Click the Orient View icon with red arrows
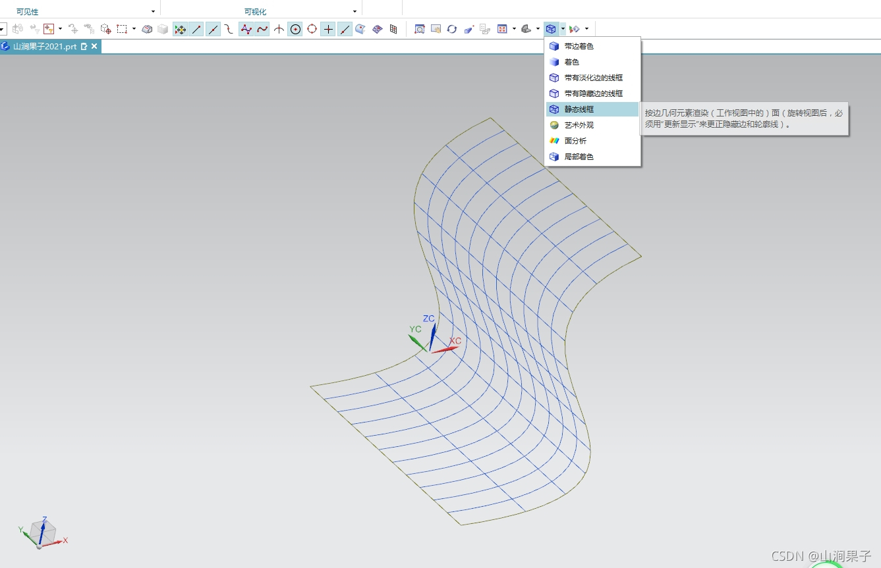This screenshot has width=881, height=568. 502,29
